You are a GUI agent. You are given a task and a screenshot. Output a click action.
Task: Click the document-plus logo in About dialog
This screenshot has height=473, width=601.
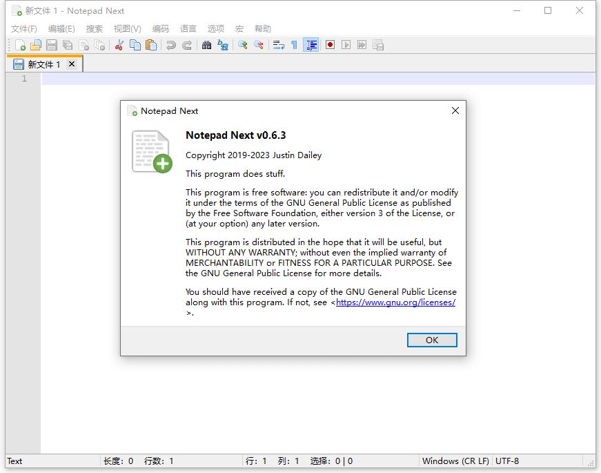[x=152, y=152]
